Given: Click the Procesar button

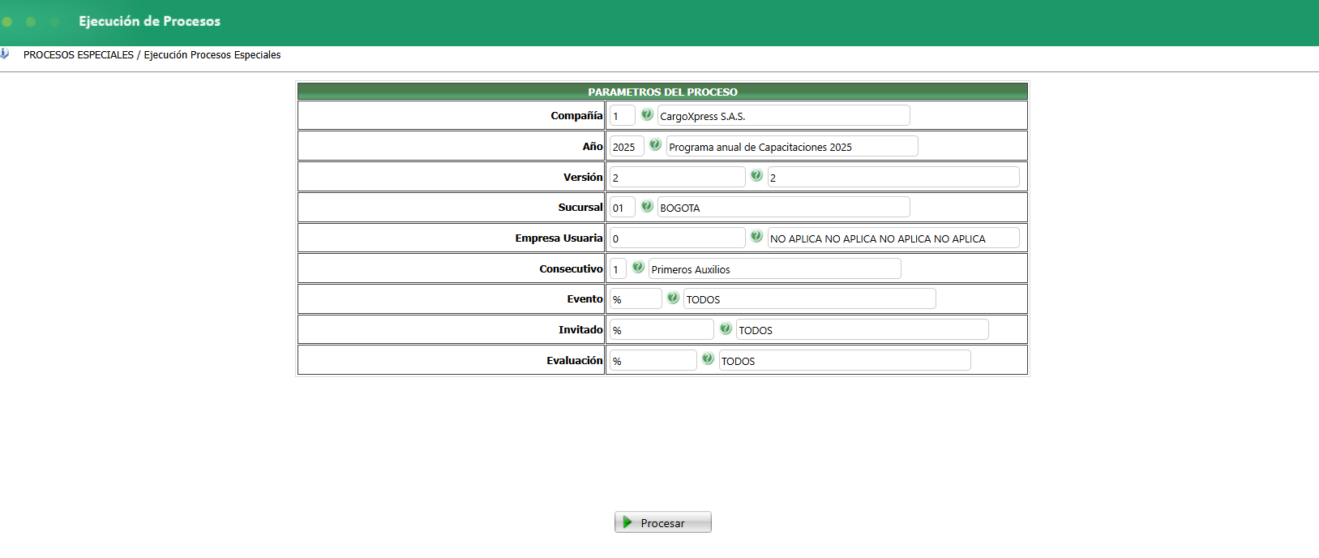Looking at the screenshot, I should pyautogui.click(x=663, y=522).
